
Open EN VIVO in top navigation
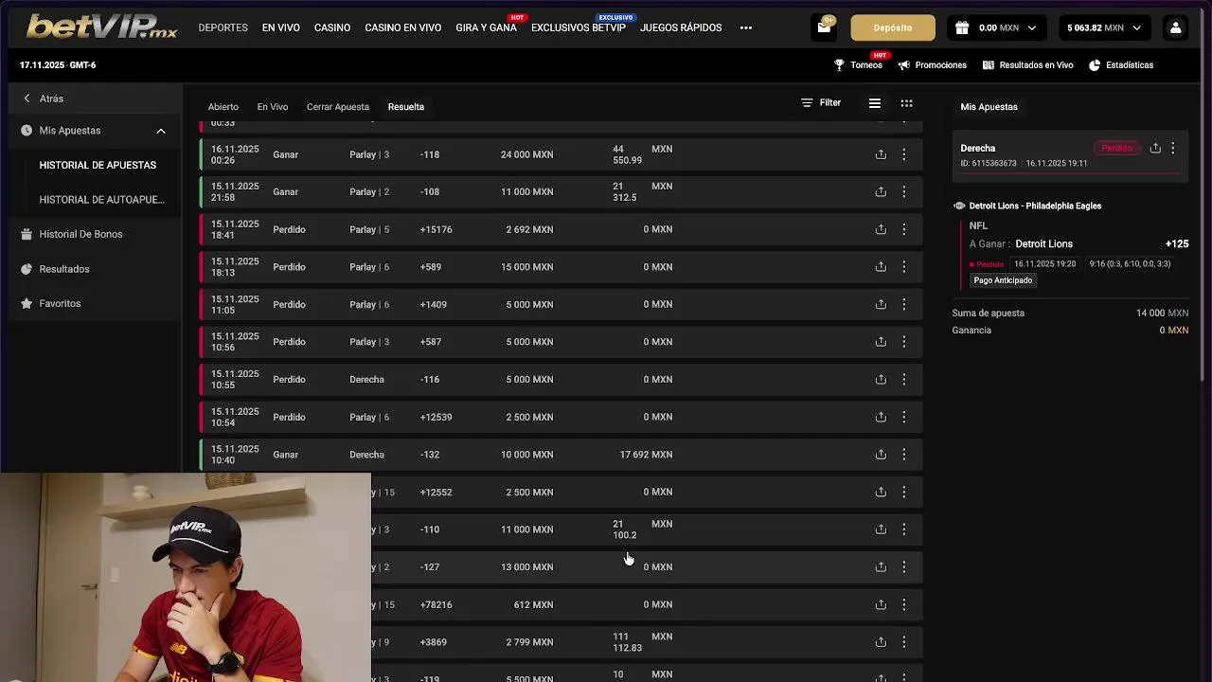coord(281,27)
